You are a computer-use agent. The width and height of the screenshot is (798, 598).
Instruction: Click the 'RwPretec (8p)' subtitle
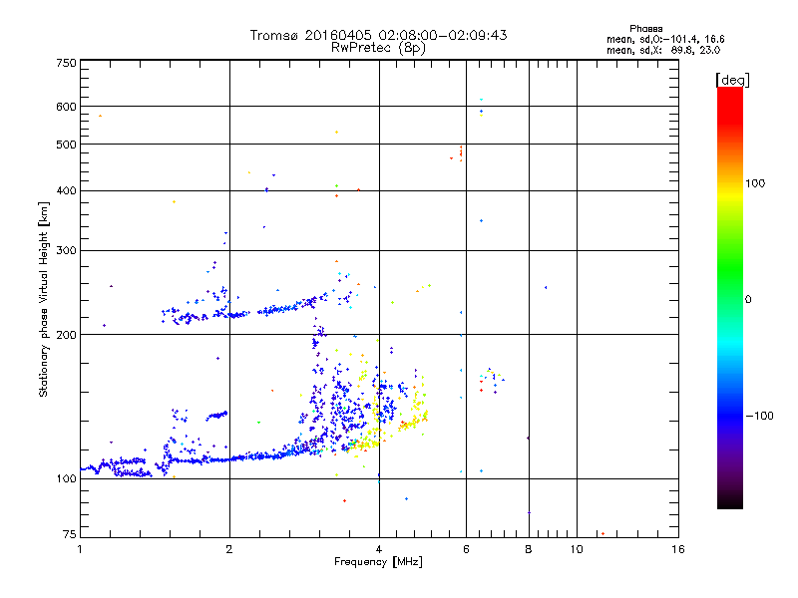378,48
